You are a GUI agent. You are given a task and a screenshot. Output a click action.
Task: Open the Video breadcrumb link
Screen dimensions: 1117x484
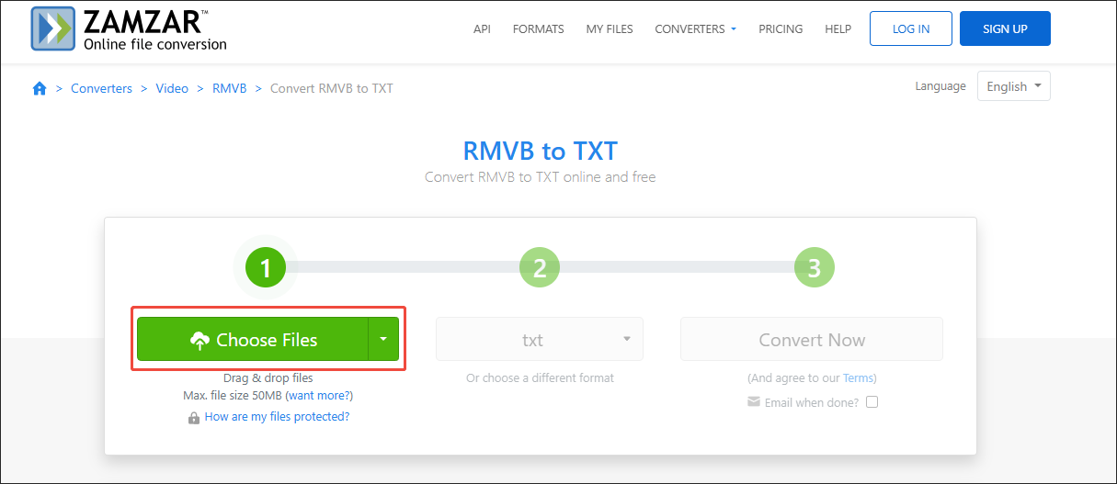click(172, 88)
